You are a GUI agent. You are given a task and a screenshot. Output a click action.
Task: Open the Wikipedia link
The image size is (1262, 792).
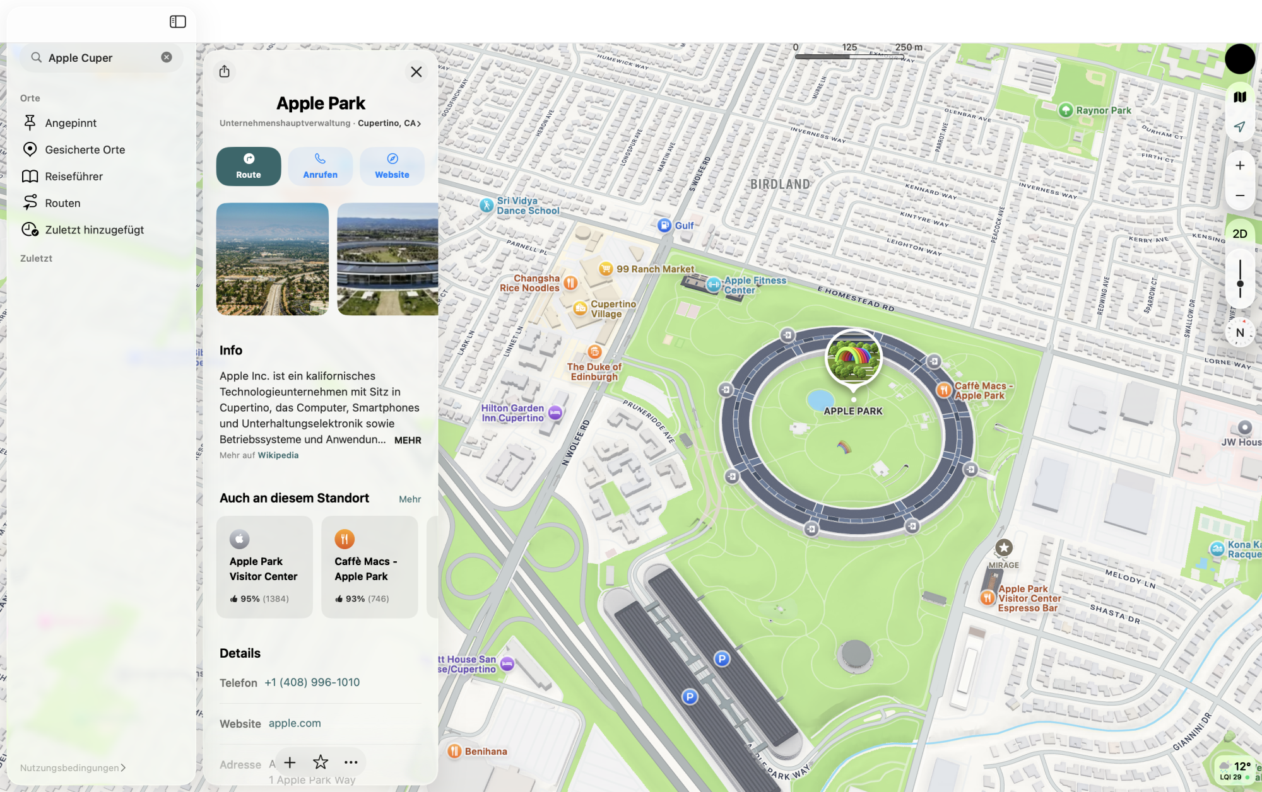click(278, 455)
